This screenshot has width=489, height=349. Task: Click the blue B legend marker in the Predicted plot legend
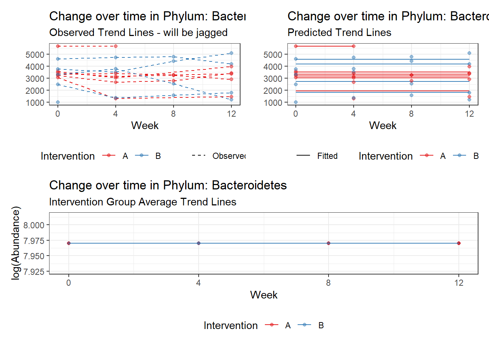coord(460,156)
